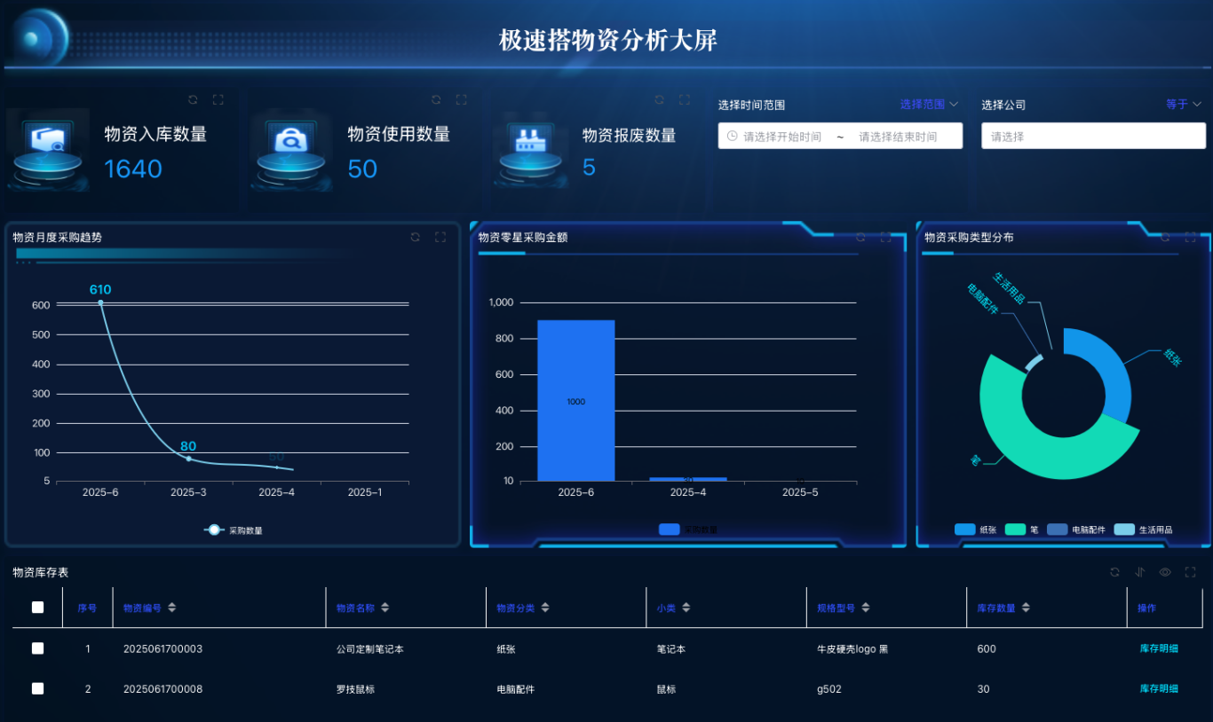Click the 罗技鼠标 name cell
1213x722 pixels.
pos(355,688)
